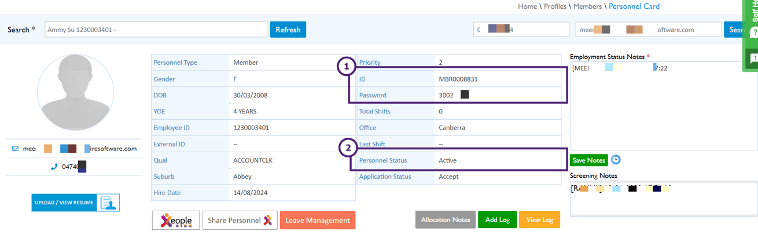Click the profile avatar placeholder image
This screenshot has height=239, width=758.
click(75, 92)
